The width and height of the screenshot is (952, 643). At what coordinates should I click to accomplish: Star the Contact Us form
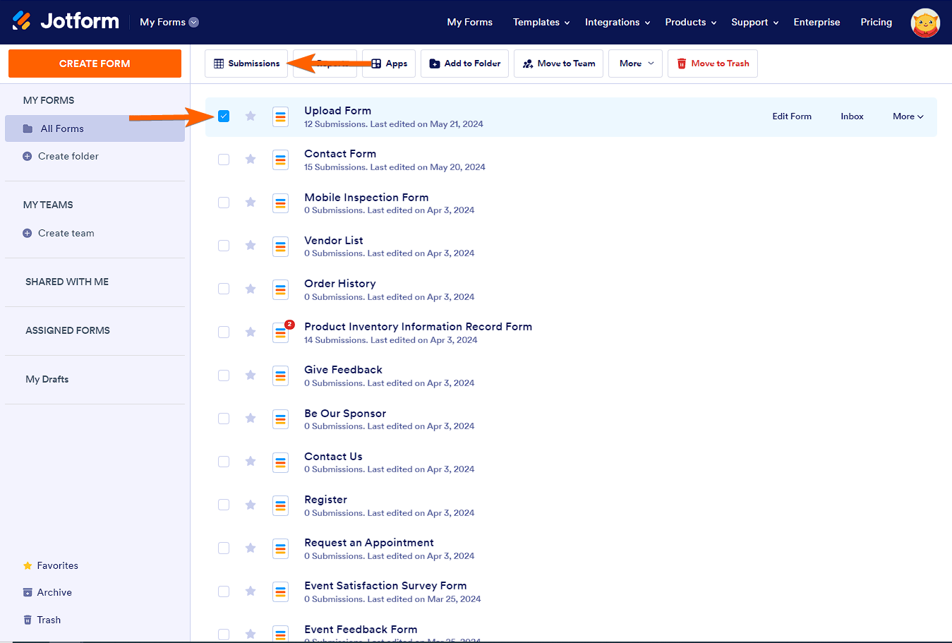coord(251,462)
